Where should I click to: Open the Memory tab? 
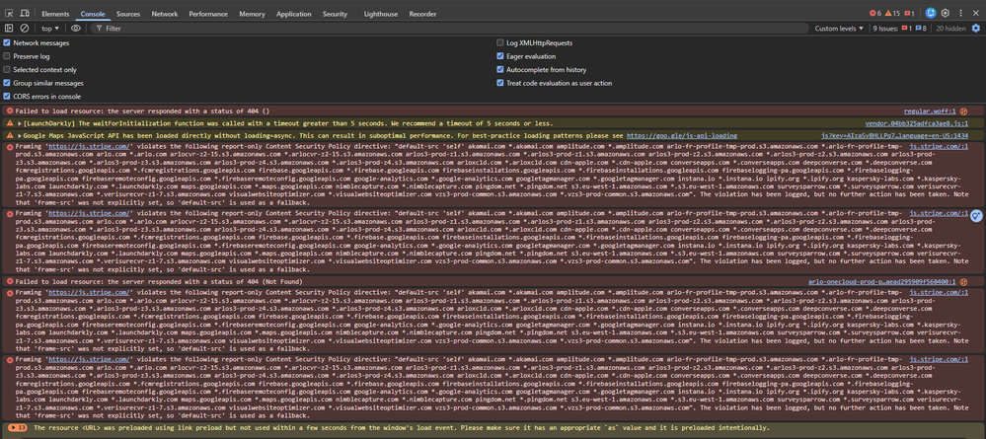252,14
